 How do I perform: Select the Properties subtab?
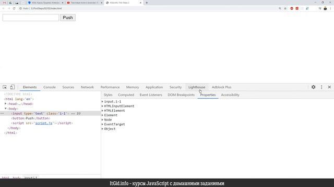[x=208, y=95]
